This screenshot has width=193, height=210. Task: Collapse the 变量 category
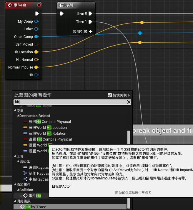coord(15,111)
